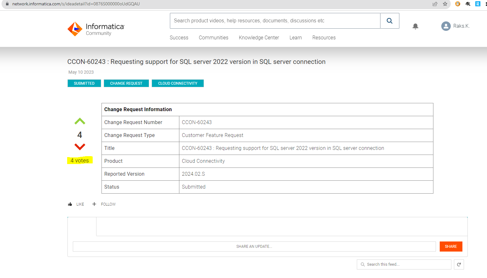Open the Communities menu
The height and width of the screenshot is (278, 487).
213,38
